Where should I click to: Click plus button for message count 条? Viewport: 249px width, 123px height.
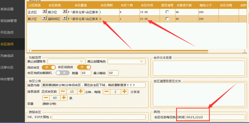pyautogui.click(x=64, y=98)
